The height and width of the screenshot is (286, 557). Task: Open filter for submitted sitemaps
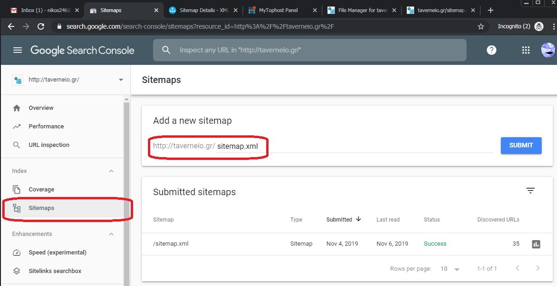point(531,191)
